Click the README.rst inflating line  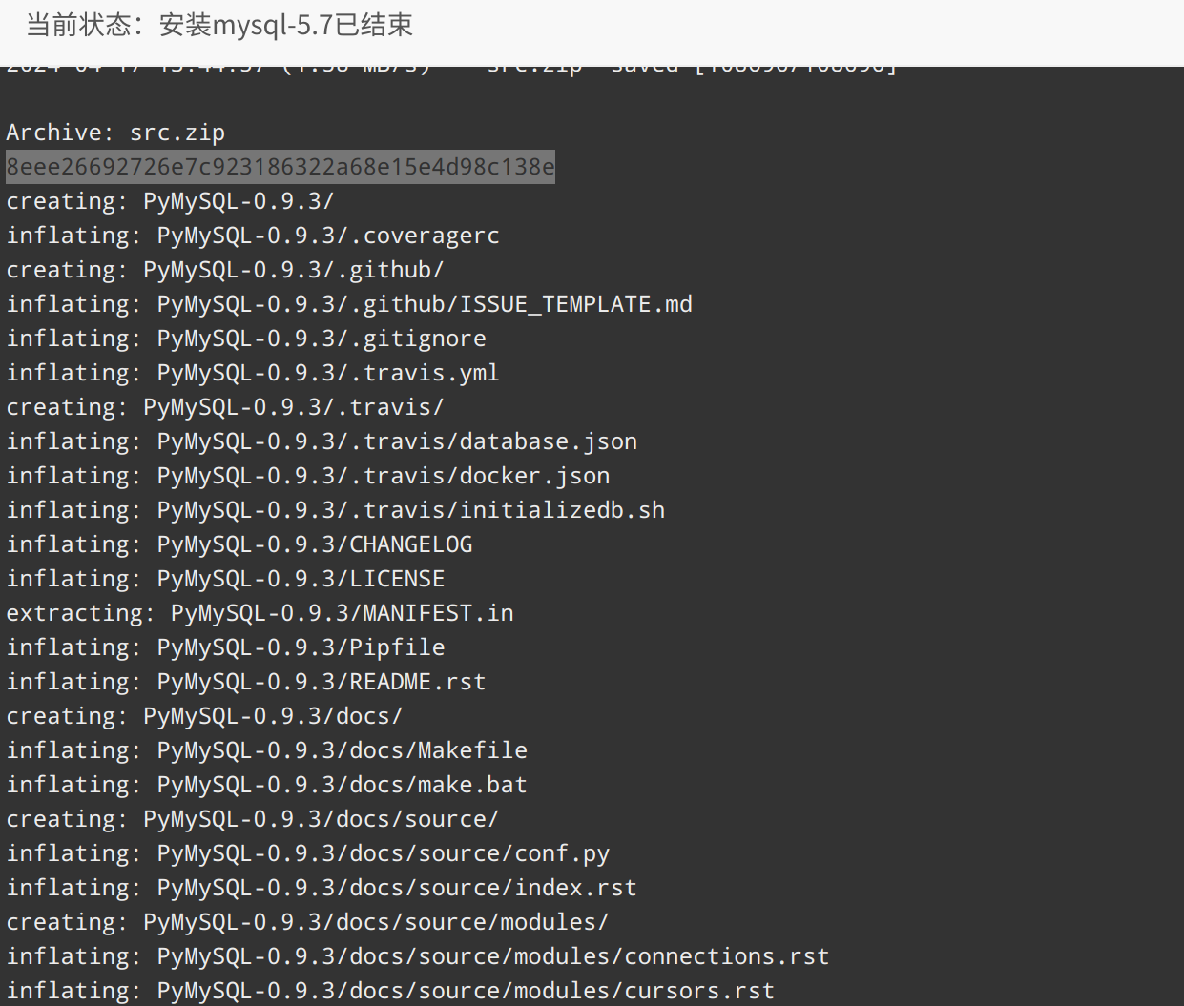[246, 682]
